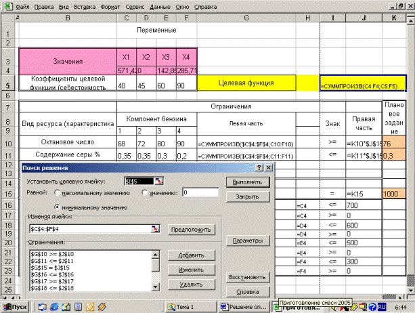Viewport: 415px width, 313px height.
Task: Click Удалить to delete constraint
Action: (x=192, y=285)
